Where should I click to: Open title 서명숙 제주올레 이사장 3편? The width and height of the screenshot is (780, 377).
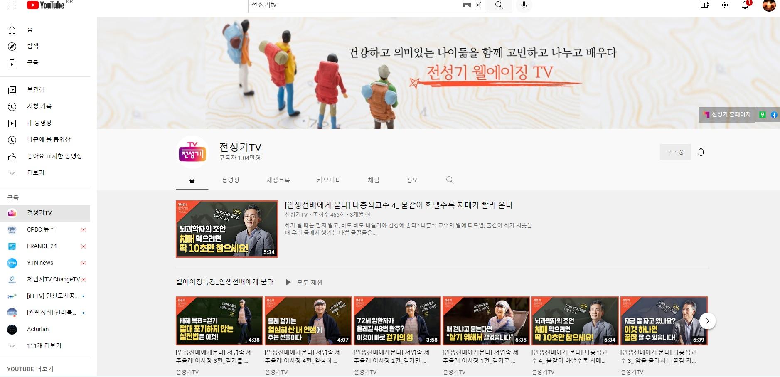tap(214, 357)
